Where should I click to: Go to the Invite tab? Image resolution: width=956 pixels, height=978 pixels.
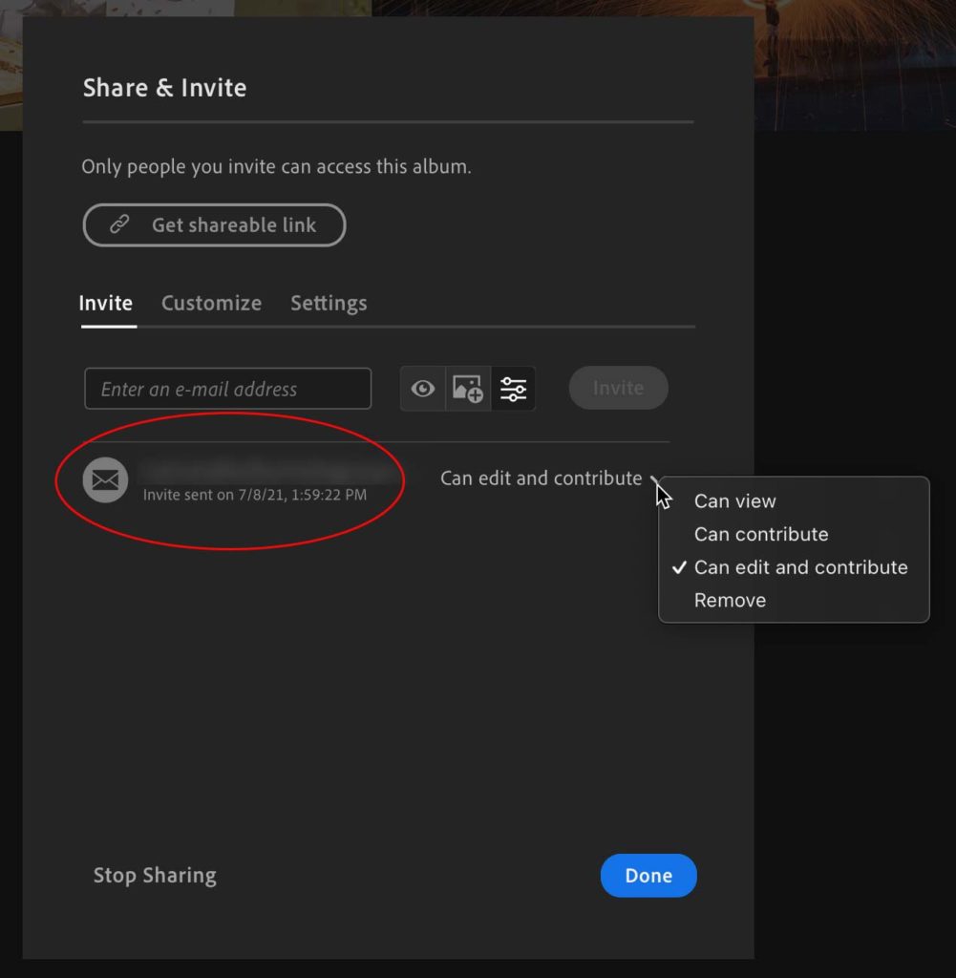click(x=105, y=304)
